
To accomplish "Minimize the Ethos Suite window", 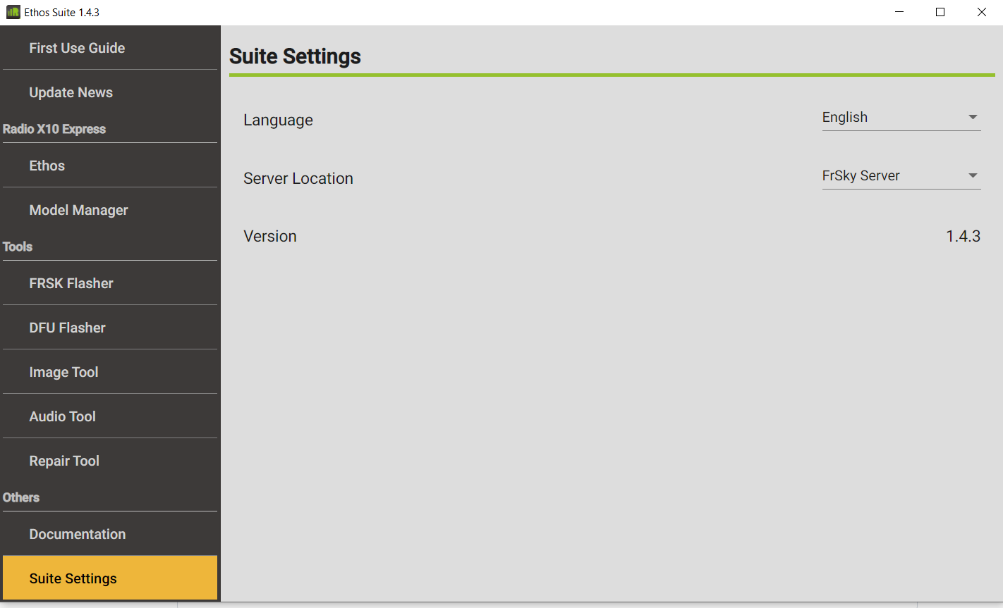I will [x=899, y=11].
